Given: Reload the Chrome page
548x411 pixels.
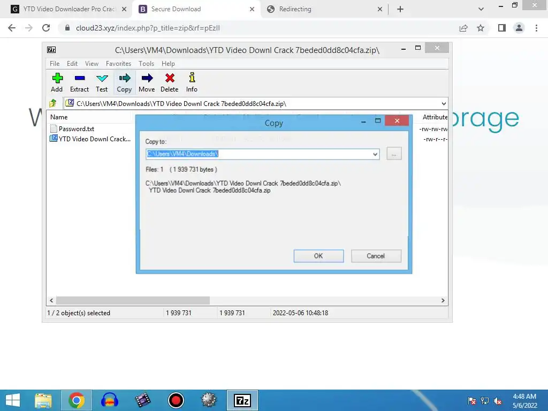Looking at the screenshot, I should point(46,28).
